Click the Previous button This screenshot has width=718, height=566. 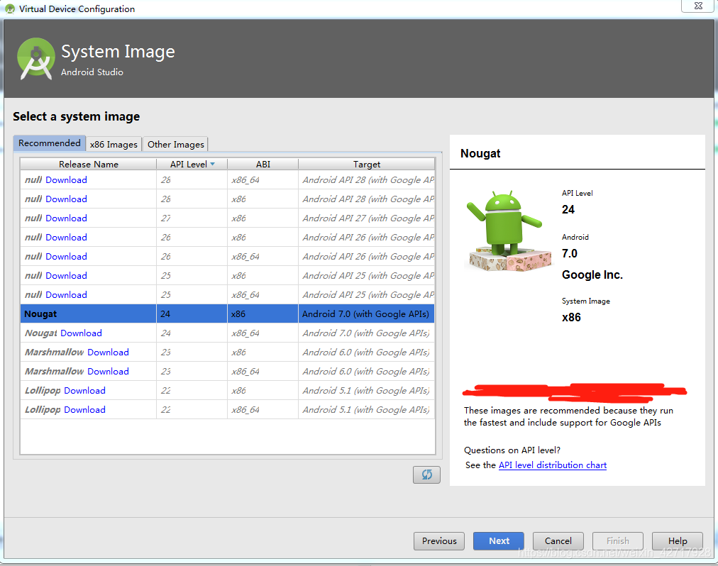[x=438, y=540]
